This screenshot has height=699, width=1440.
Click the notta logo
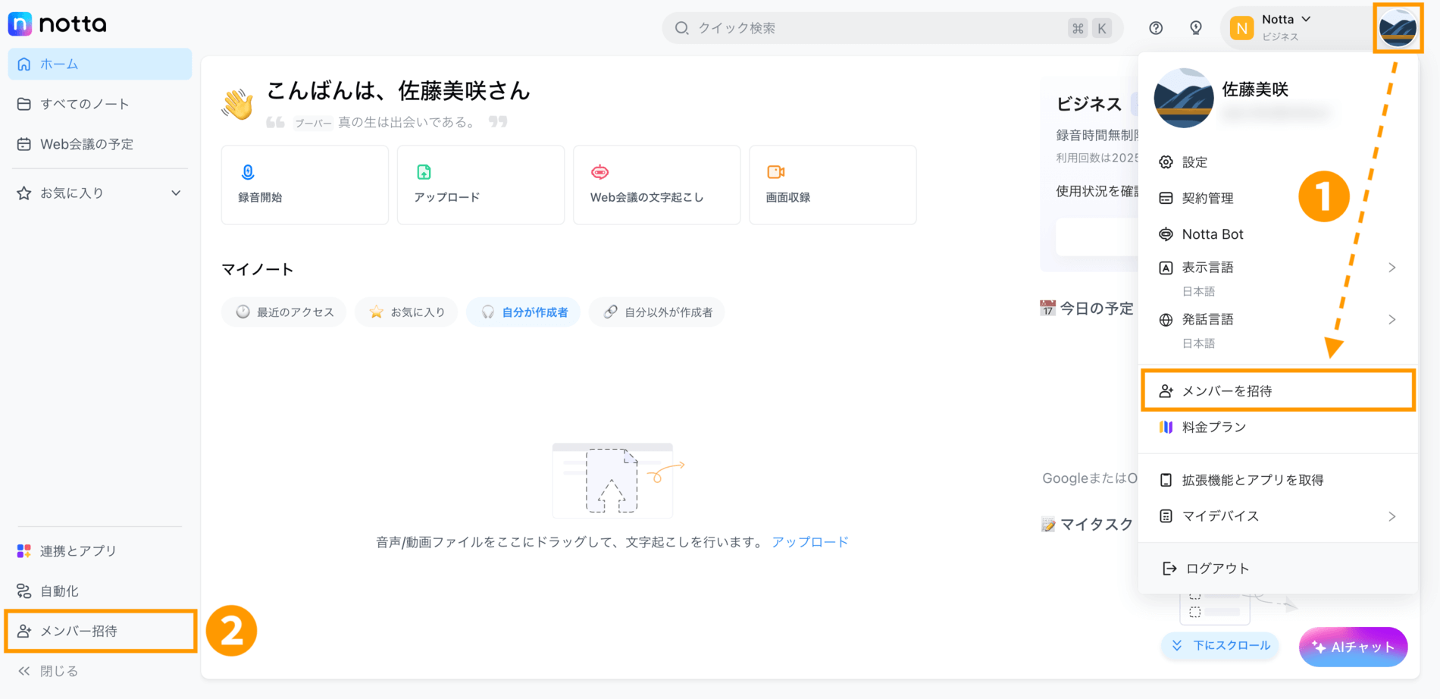pos(58,24)
